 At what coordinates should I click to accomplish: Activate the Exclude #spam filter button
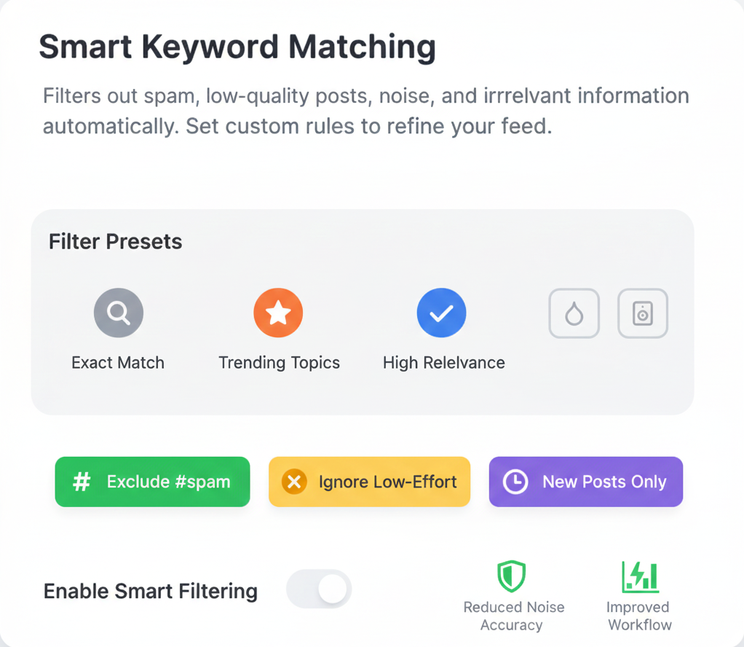[152, 481]
